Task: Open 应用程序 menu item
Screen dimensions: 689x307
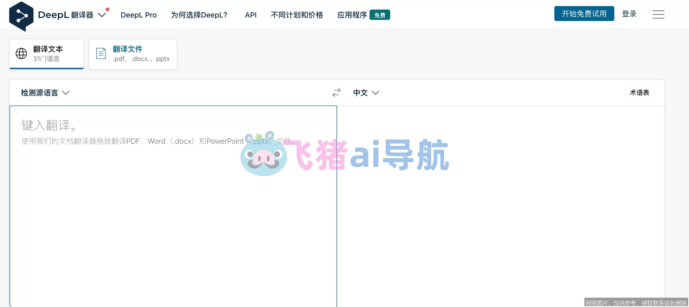Action: click(352, 15)
